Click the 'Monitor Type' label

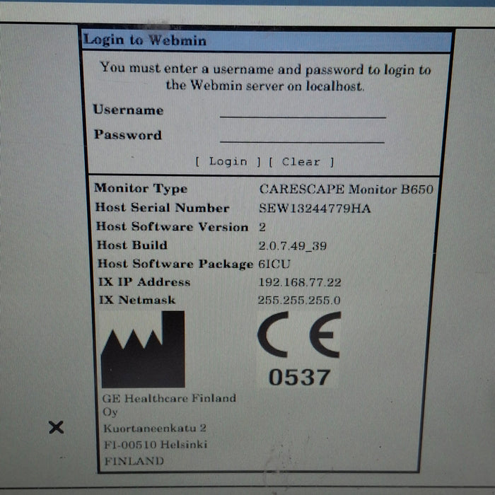(141, 189)
